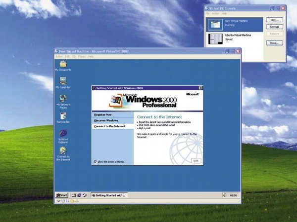Image resolution: width=297 pixels, height=222 pixels.
Task: Select My Computer desktop icon
Action: (63, 83)
